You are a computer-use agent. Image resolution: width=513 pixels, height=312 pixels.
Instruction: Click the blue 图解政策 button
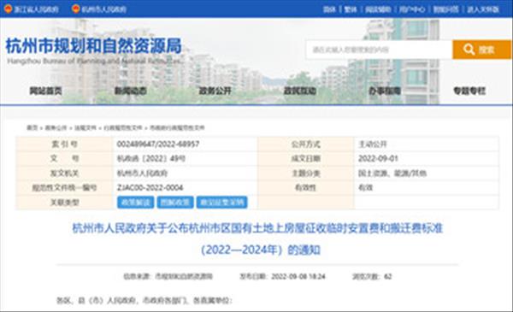point(175,203)
